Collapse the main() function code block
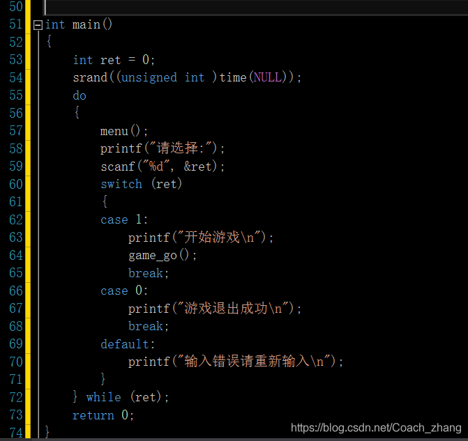This screenshot has height=441, width=468. tap(38, 25)
